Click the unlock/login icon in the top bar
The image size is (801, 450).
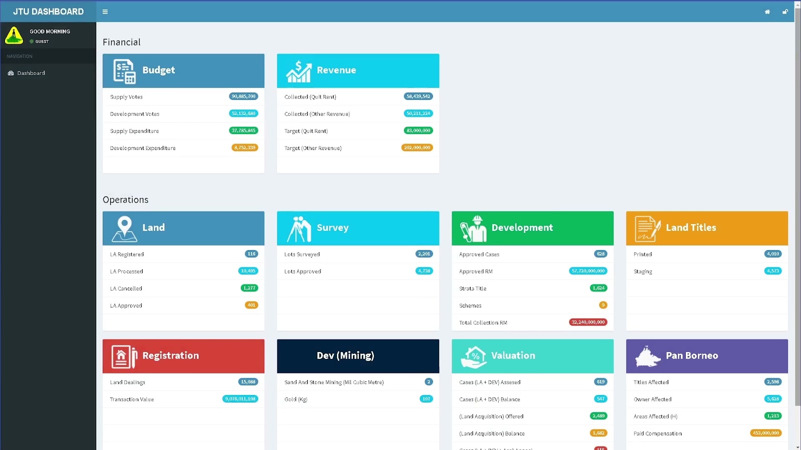(785, 11)
